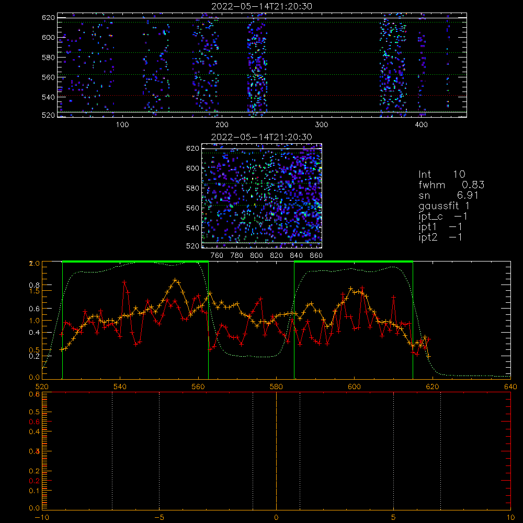Click x-axis label 400 of top spectrogram

coord(421,125)
